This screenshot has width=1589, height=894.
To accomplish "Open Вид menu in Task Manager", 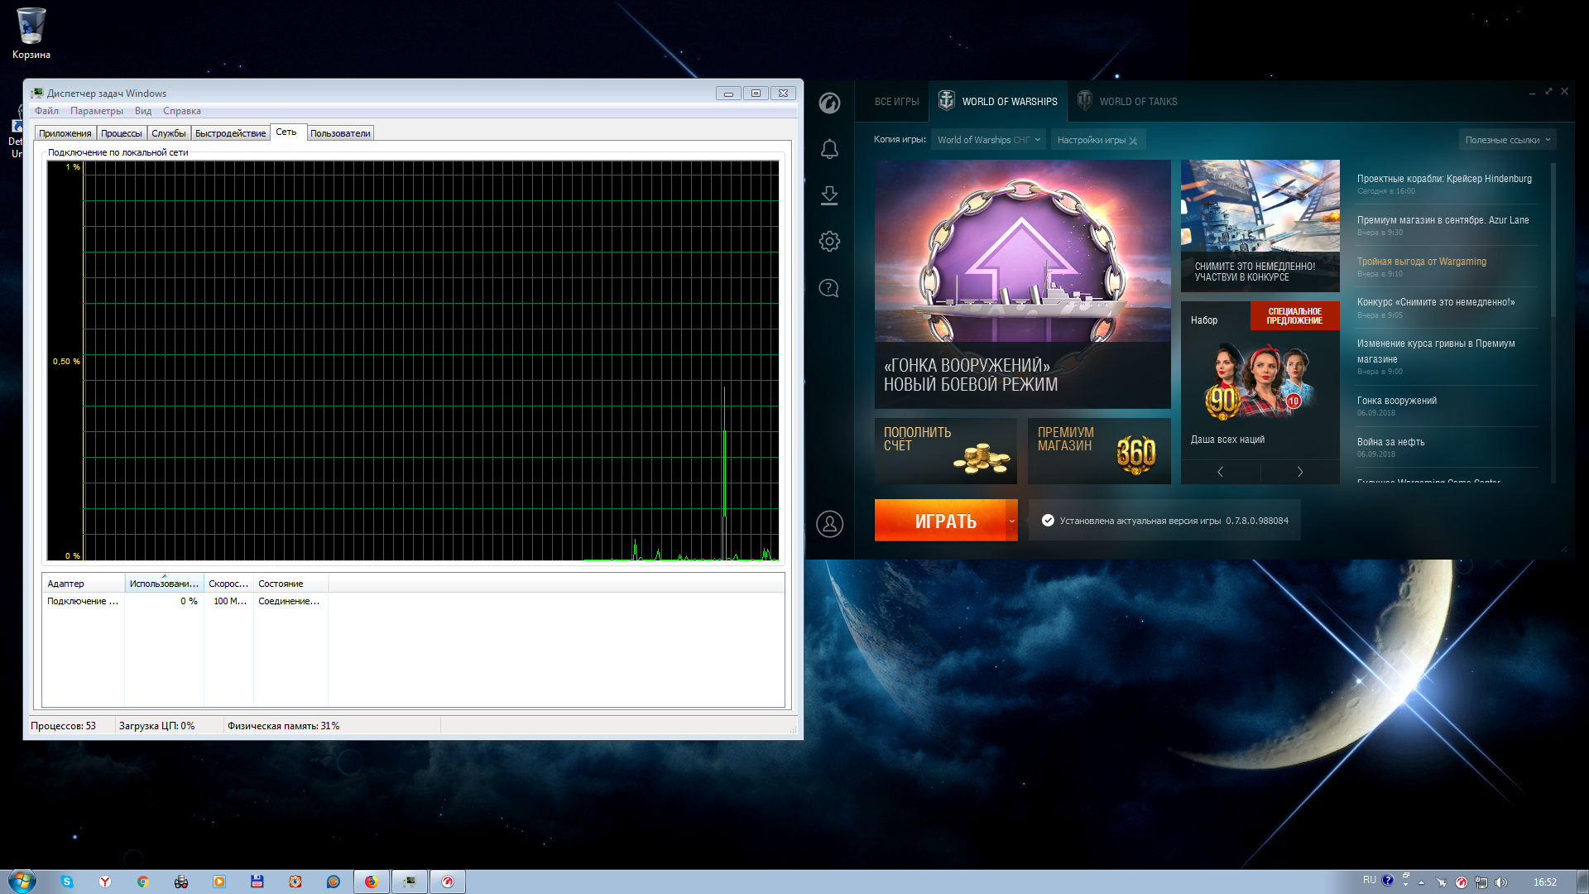I will [x=143, y=111].
